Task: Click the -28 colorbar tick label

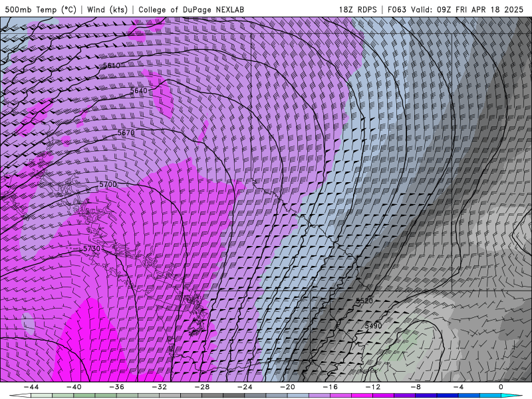Action: coord(202,387)
